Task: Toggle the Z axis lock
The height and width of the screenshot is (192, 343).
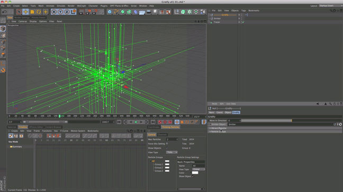Action: tap(67, 12)
